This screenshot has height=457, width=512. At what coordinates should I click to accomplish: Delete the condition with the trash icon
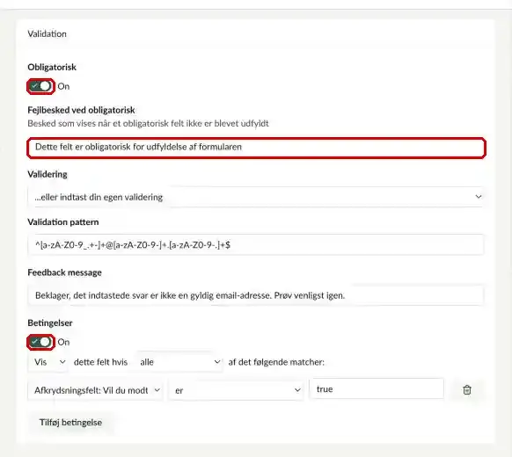[467, 390]
